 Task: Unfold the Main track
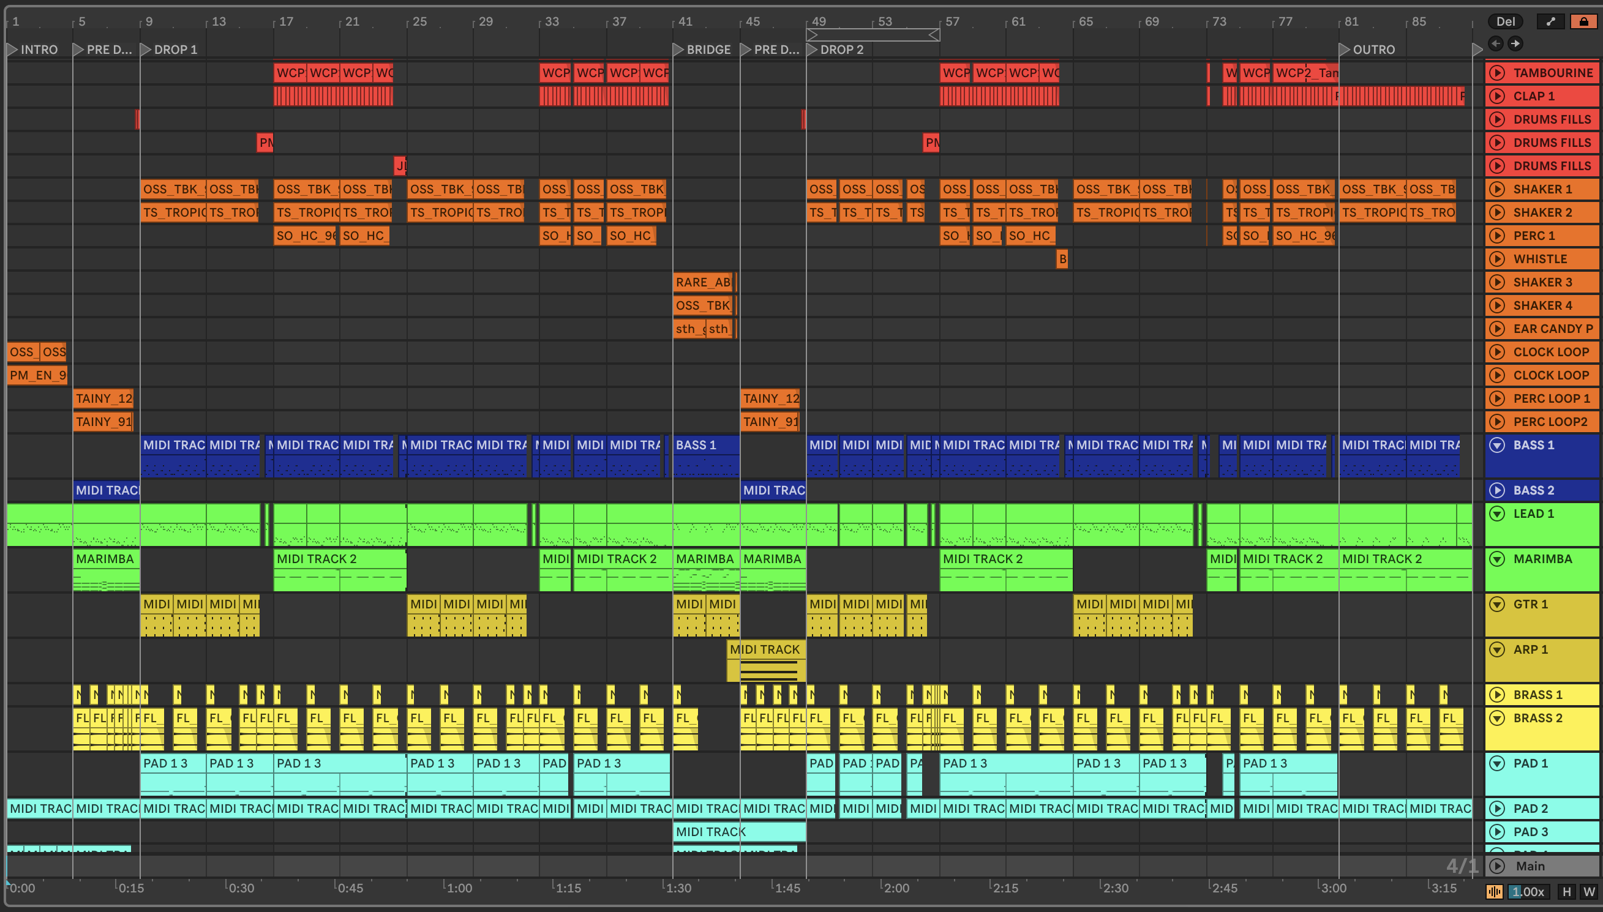coord(1497,865)
